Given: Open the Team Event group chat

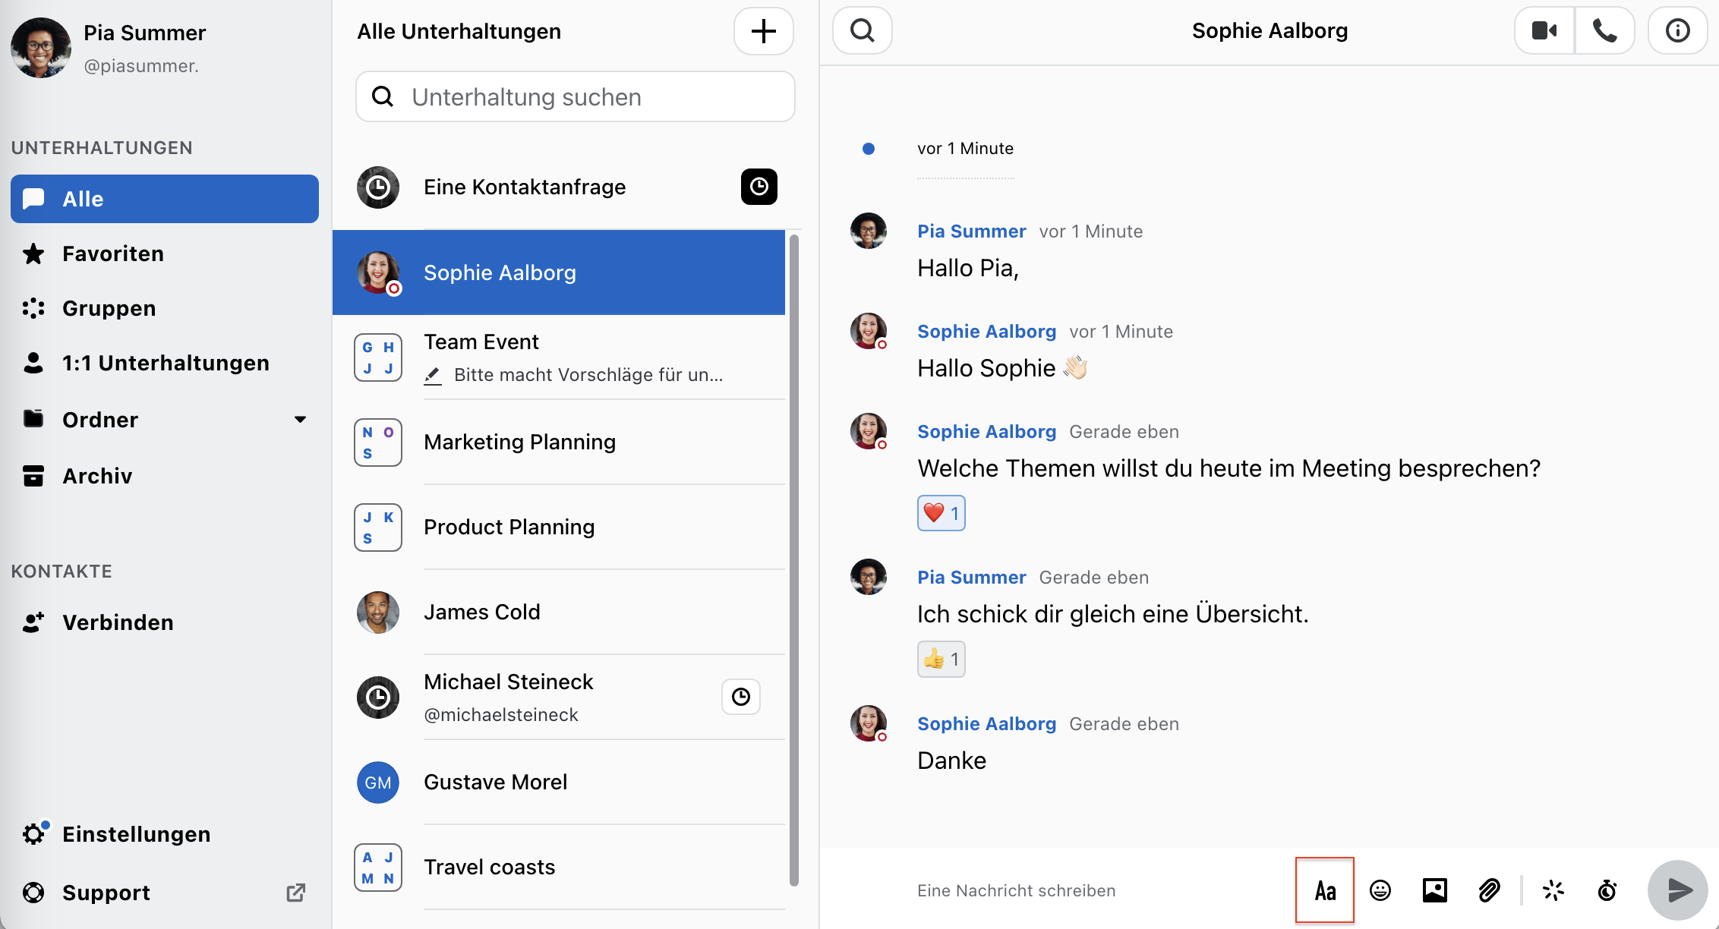Looking at the screenshot, I should tap(559, 357).
